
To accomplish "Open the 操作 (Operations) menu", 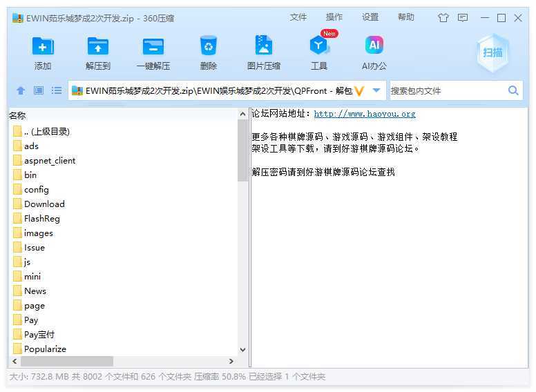I will tap(334, 17).
